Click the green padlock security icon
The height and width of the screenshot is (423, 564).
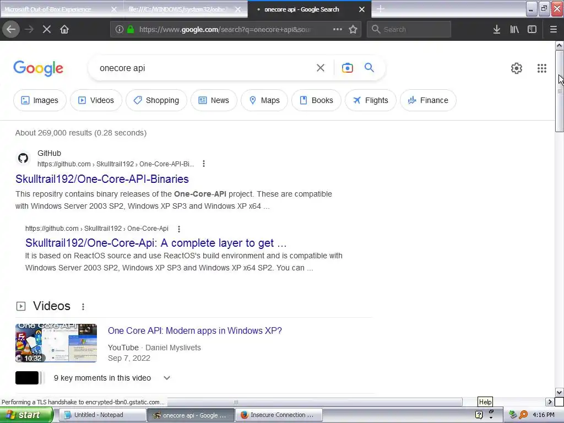(131, 29)
